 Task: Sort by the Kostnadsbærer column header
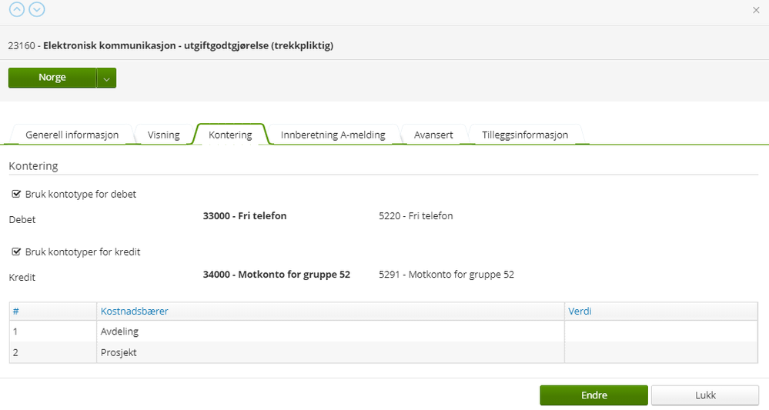pyautogui.click(x=135, y=312)
